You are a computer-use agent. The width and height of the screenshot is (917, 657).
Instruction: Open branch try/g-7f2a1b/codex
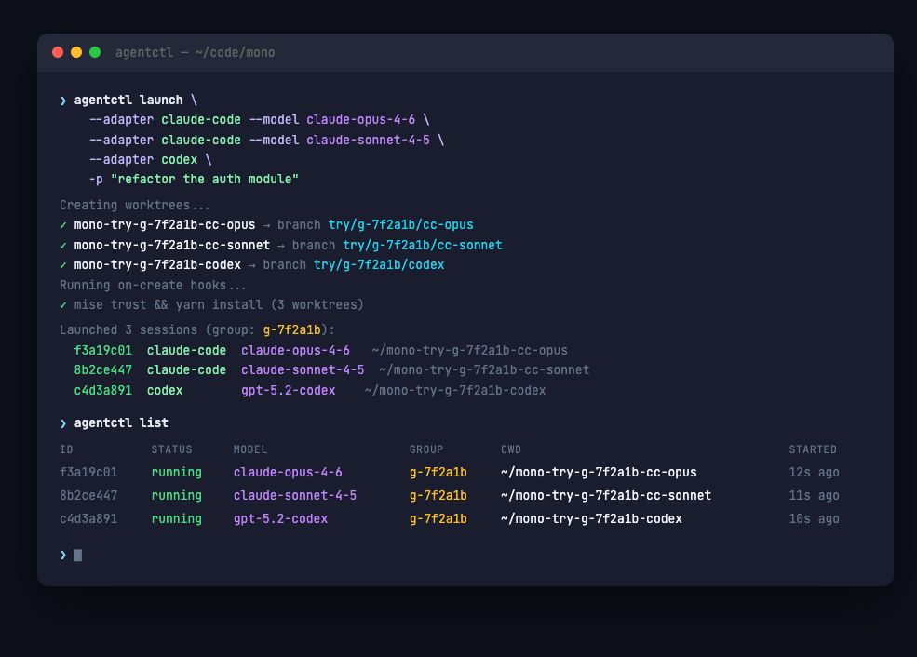[378, 264]
